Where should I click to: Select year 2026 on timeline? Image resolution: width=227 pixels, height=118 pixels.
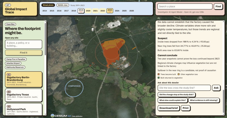coord(132,11)
